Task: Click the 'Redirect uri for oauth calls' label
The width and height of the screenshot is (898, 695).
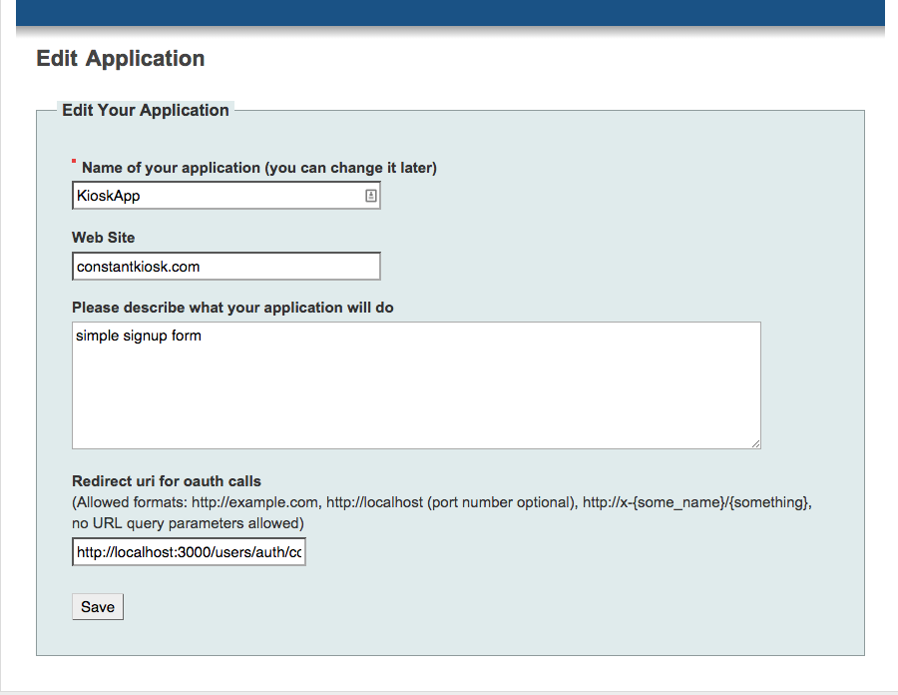Action: [x=167, y=481]
